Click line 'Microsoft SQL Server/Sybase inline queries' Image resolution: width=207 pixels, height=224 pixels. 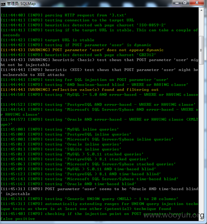point(87,139)
